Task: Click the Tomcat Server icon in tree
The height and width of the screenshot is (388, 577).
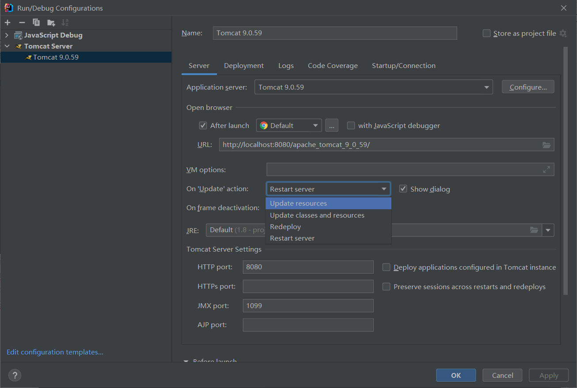Action: tap(19, 46)
